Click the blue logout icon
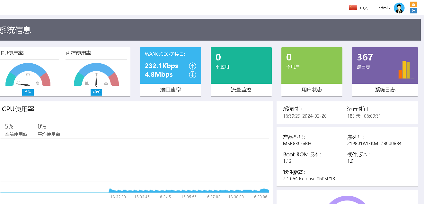The height and width of the screenshot is (204, 424). pos(413,11)
